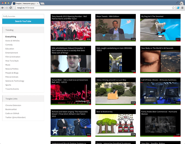Select the Everything category
Image resolution: width=185 pixels, height=144 pixels.
point(11,37)
